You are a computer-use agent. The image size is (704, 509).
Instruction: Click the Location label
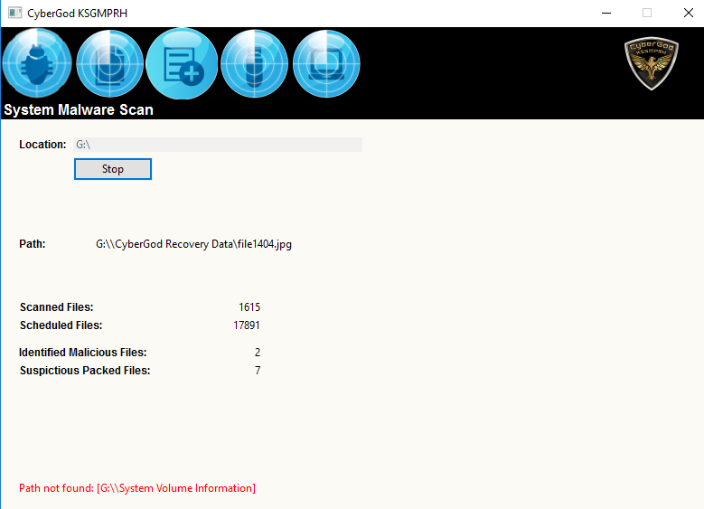pos(42,145)
